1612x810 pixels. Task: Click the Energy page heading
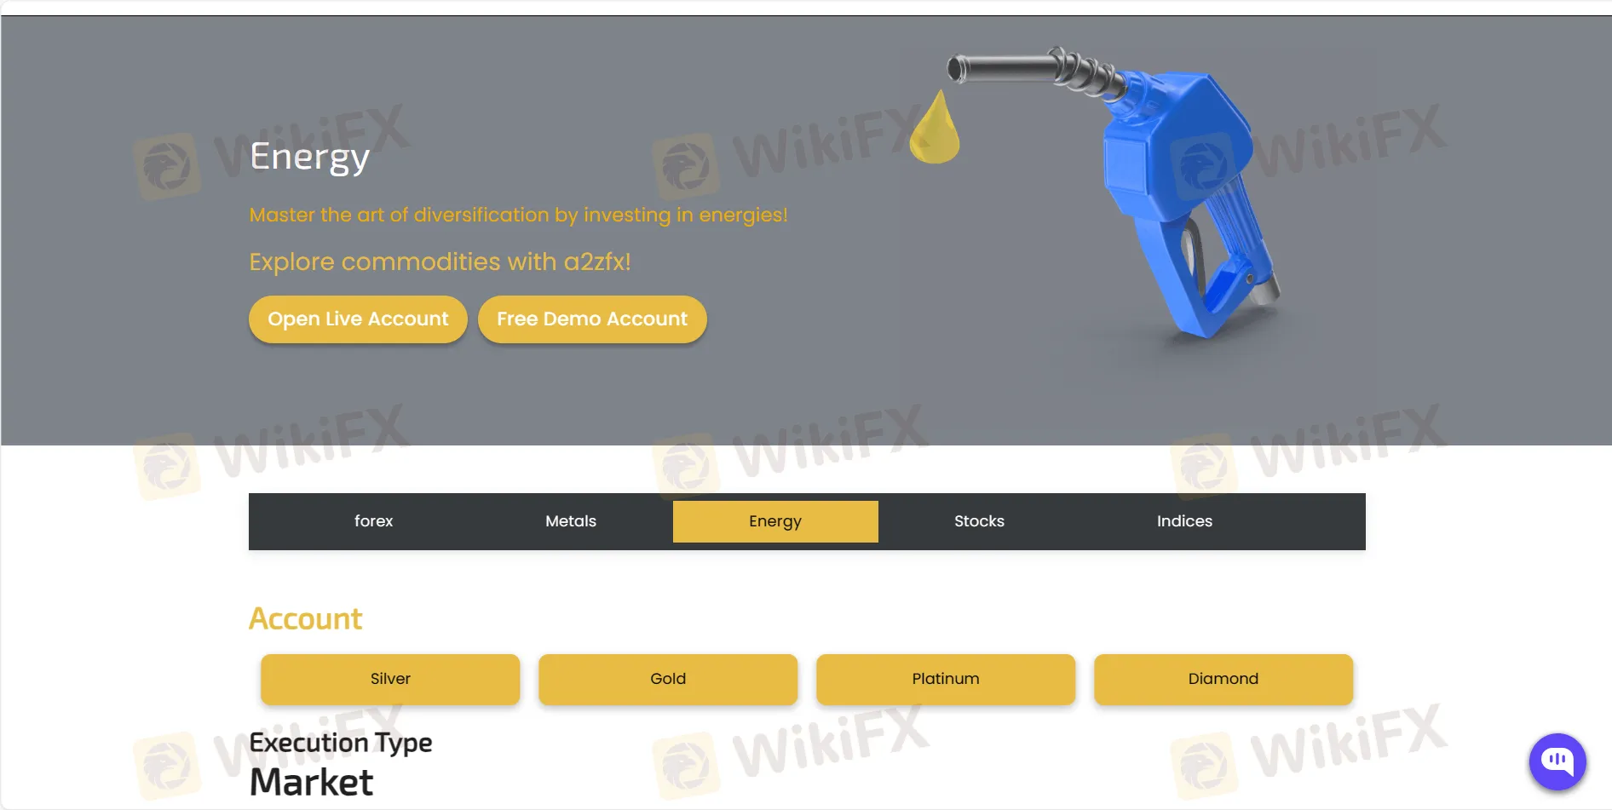point(309,157)
